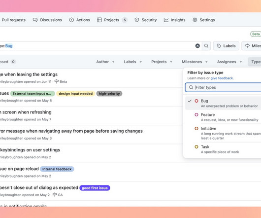The image size is (261, 218).
Task: Click the high-priority label
Action: tap(109, 94)
